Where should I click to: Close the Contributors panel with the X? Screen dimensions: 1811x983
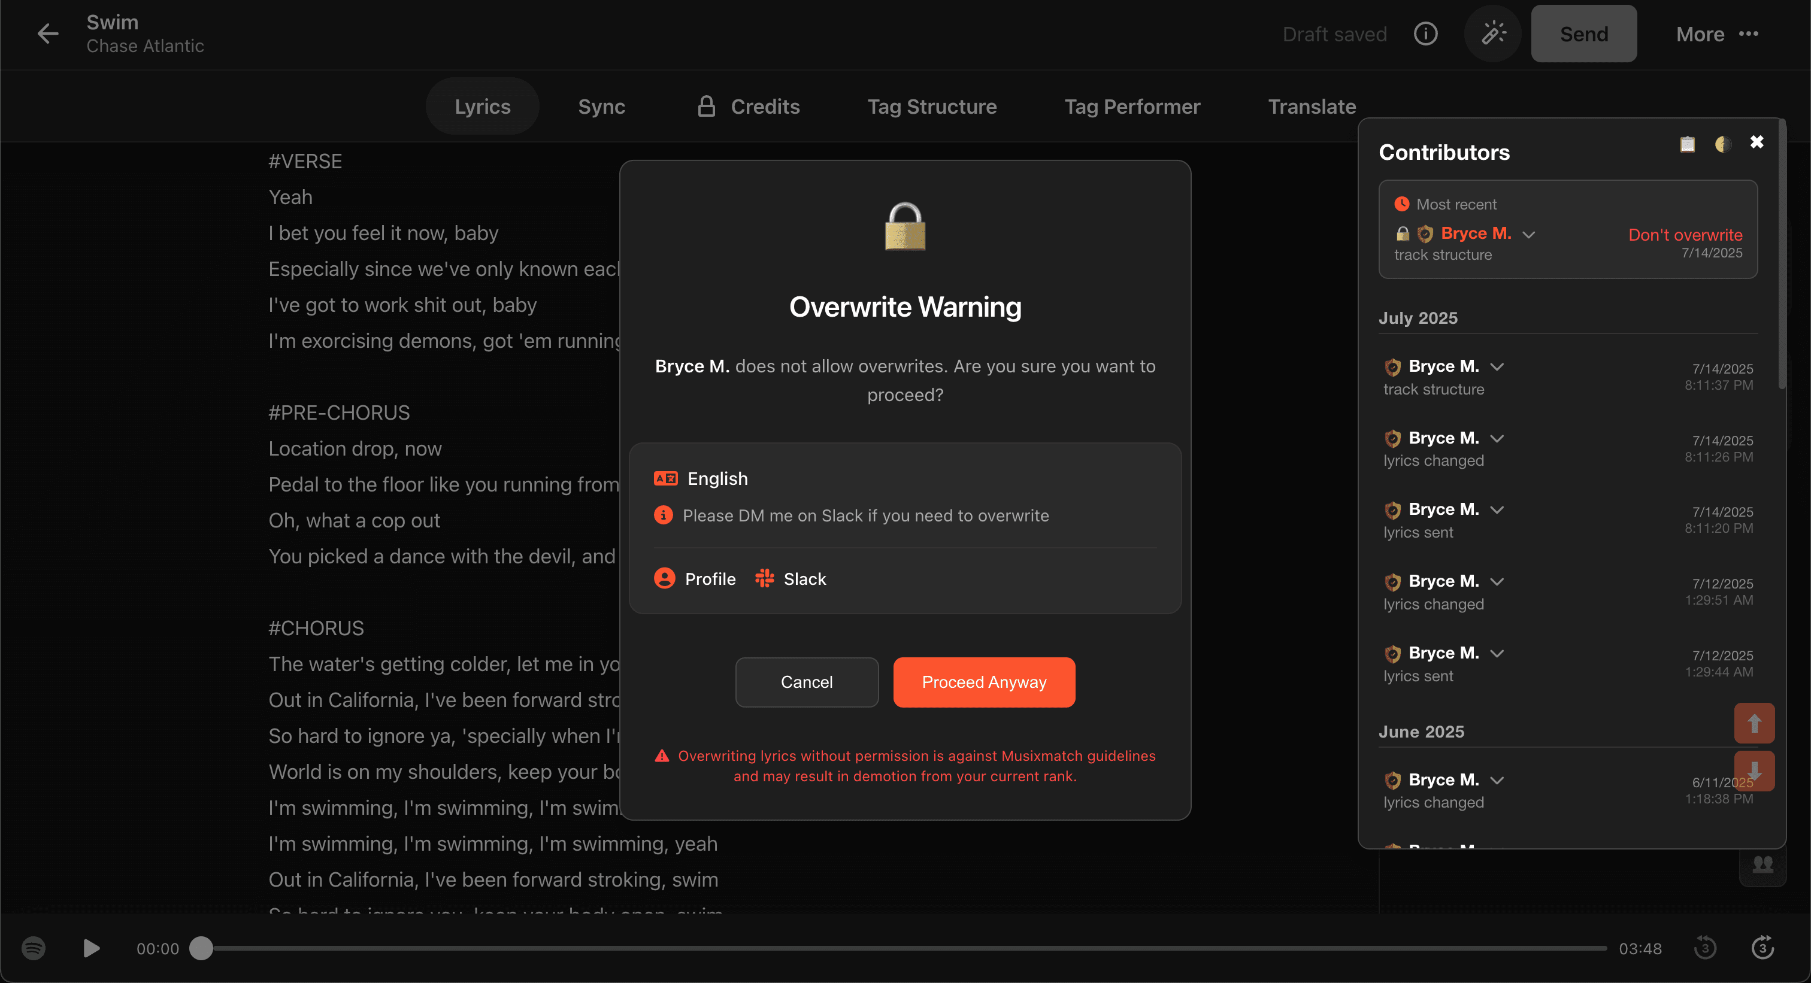(1757, 142)
